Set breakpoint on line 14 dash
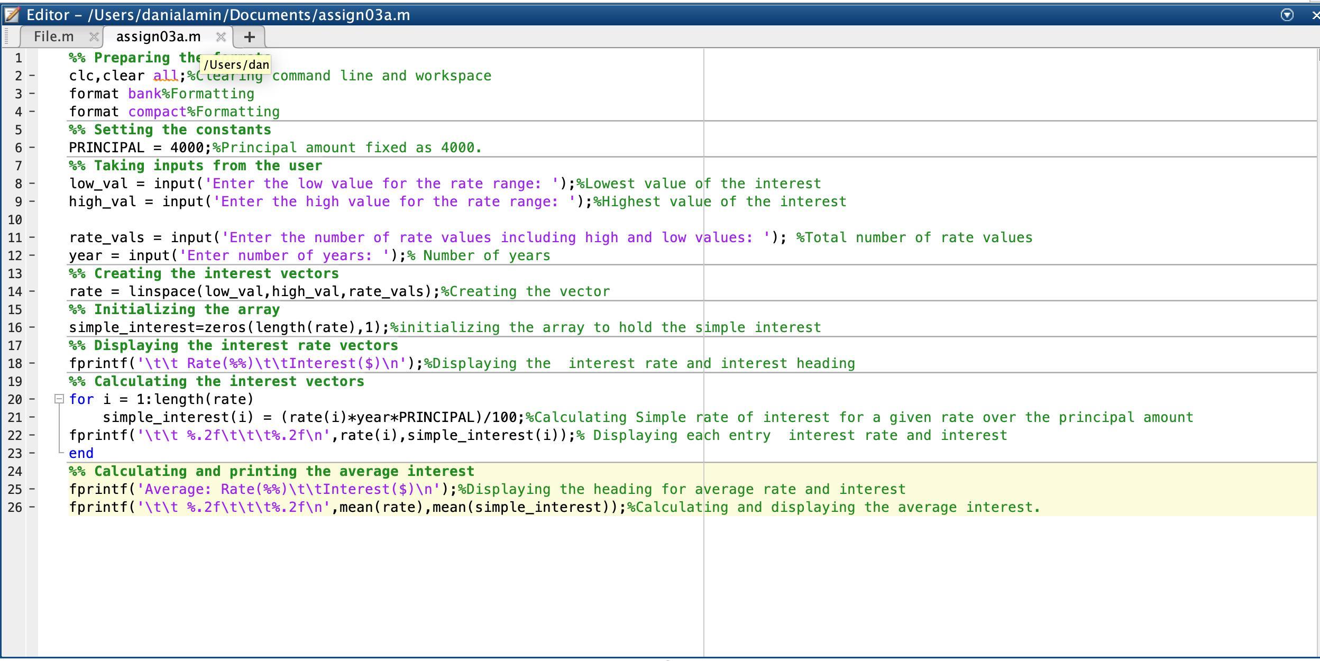Image resolution: width=1320 pixels, height=661 pixels. (32, 291)
